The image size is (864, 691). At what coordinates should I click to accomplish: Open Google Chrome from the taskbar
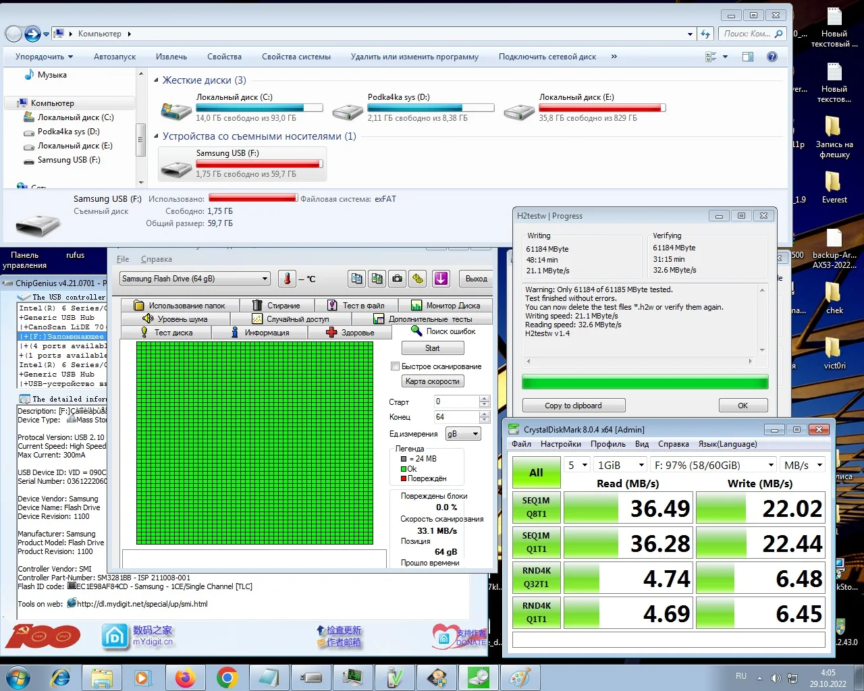click(227, 678)
